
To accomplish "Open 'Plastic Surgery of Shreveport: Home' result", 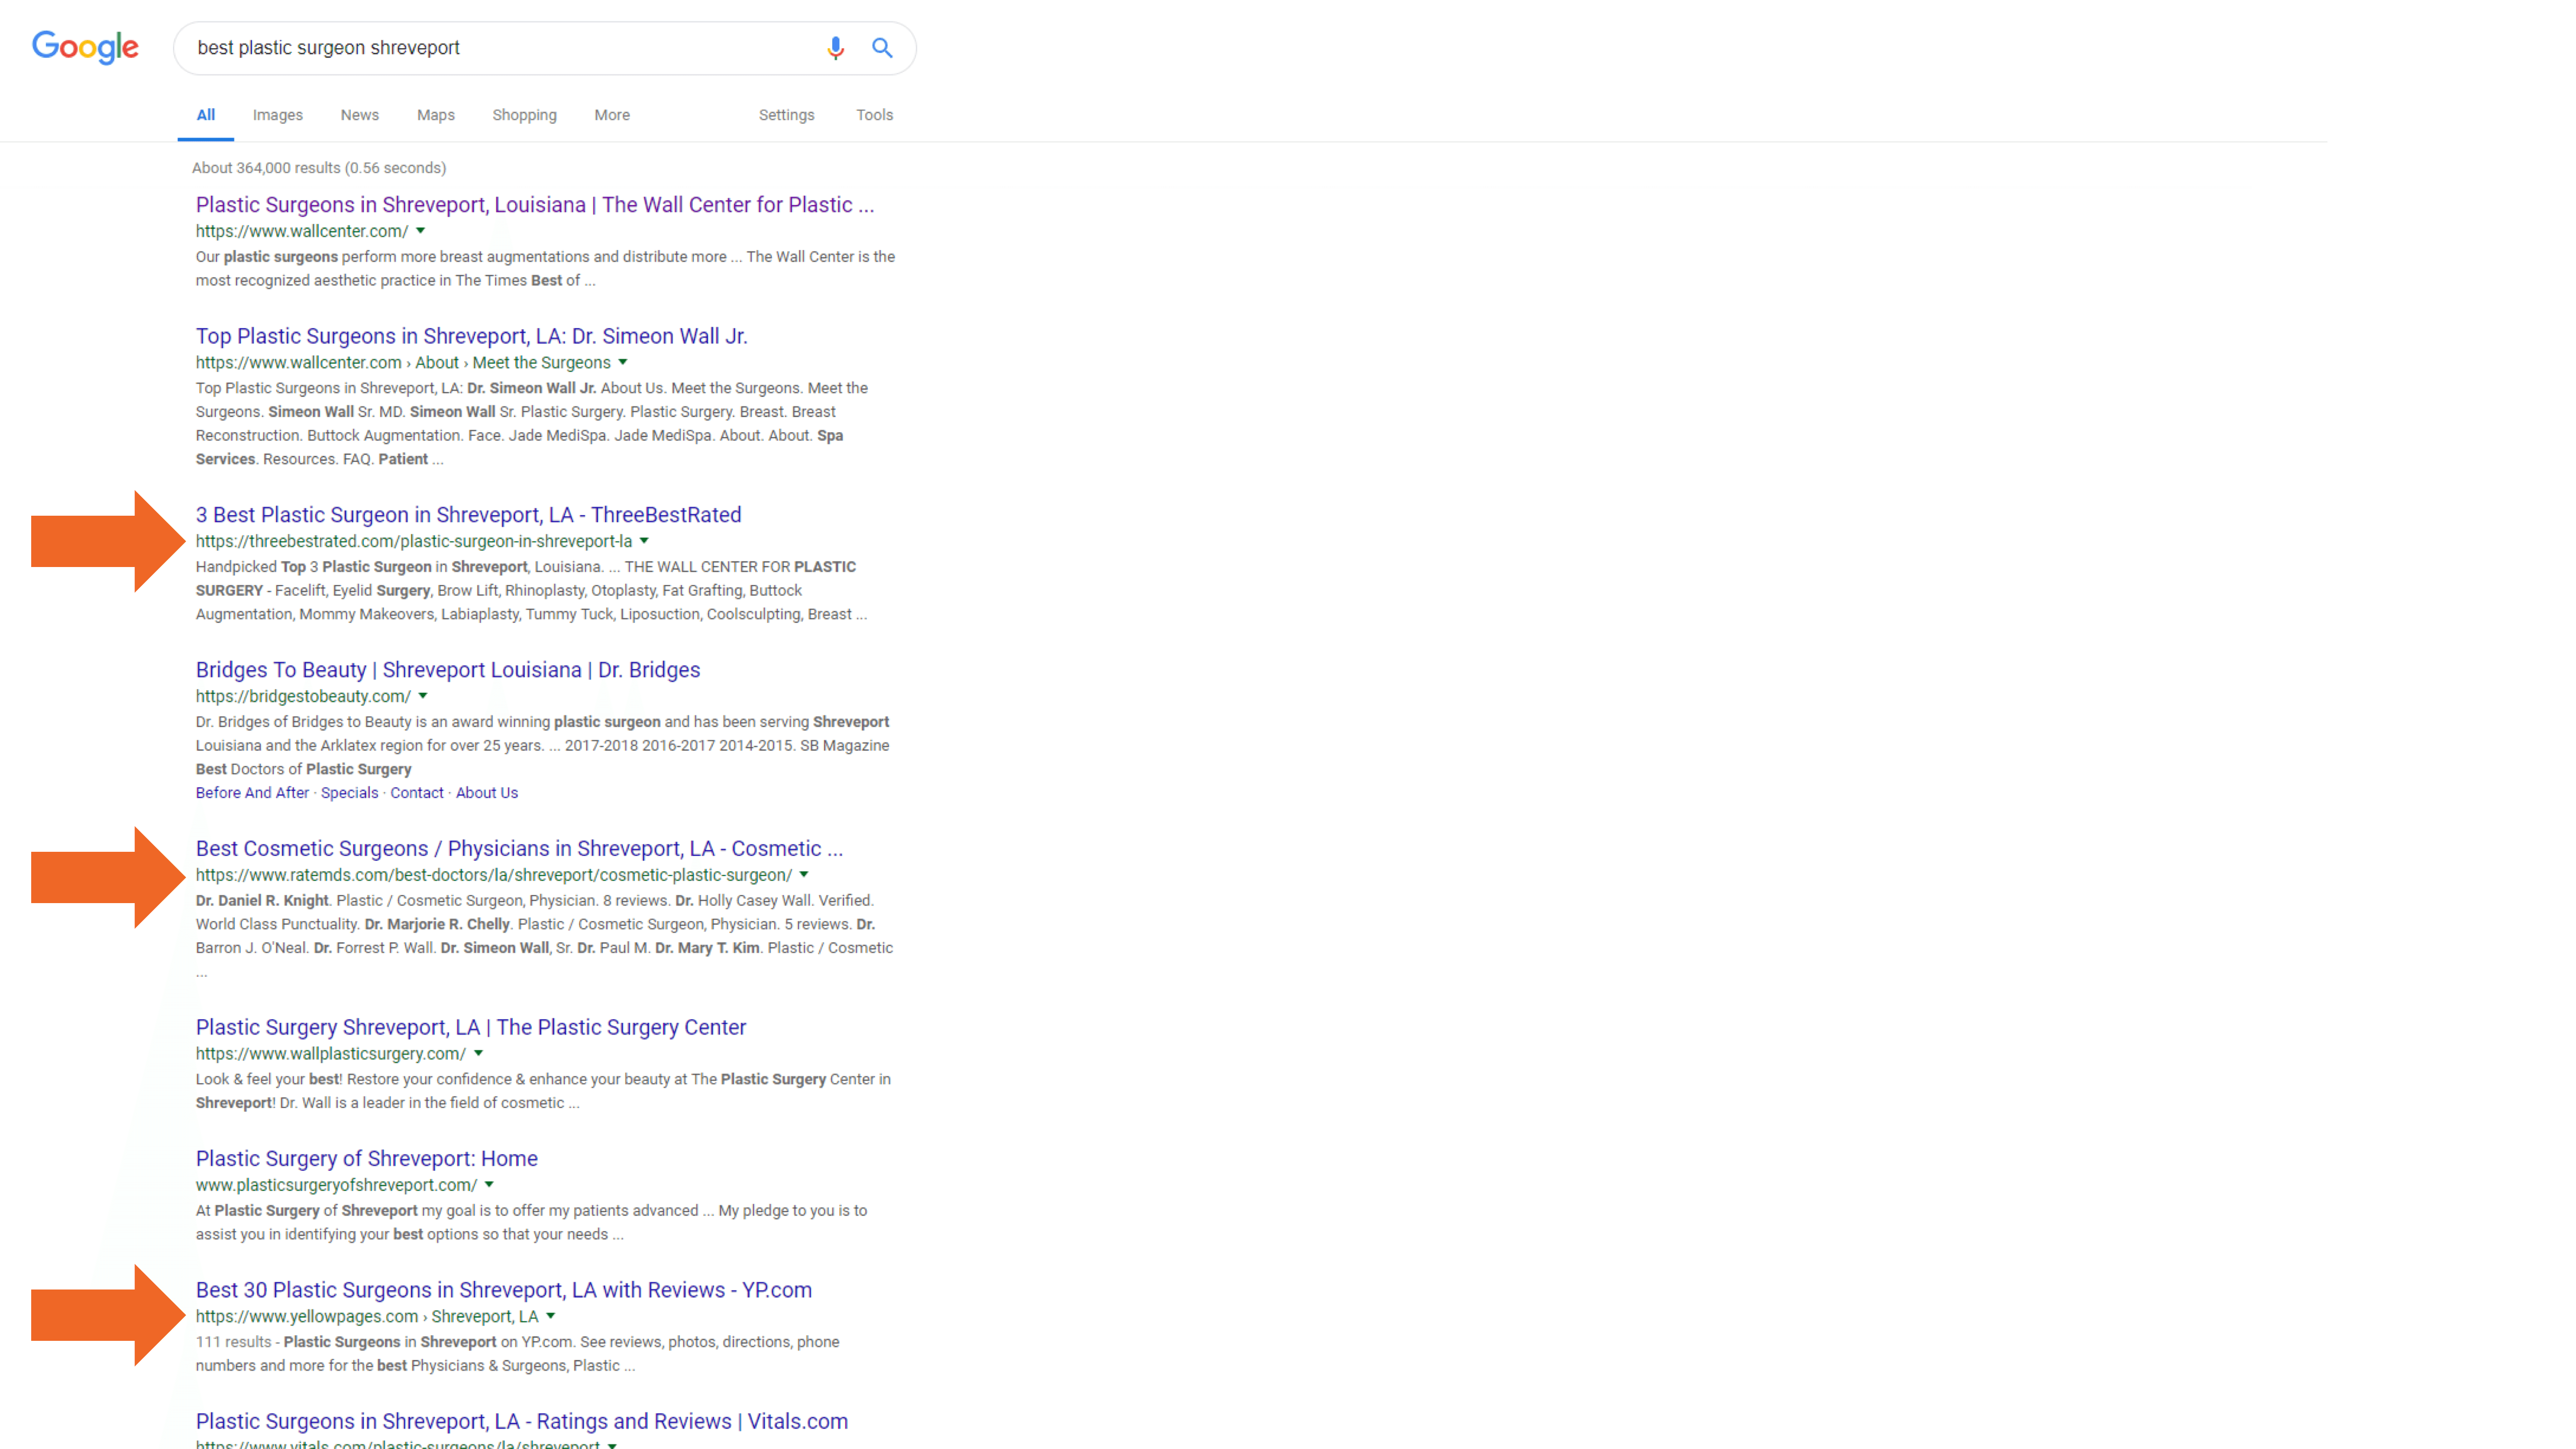I will pos(367,1159).
